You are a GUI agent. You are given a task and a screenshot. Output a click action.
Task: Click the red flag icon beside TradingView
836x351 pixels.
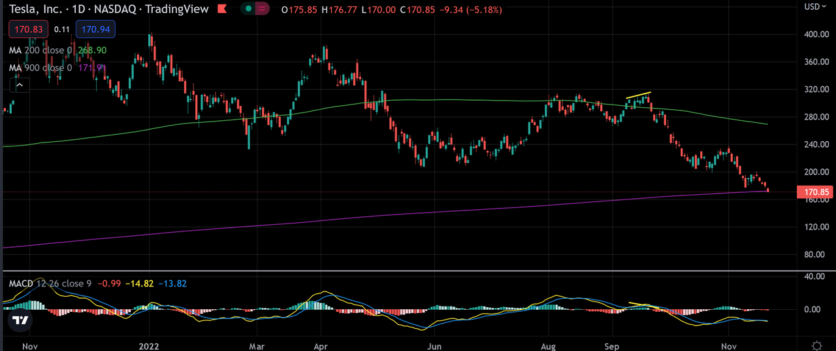(x=222, y=10)
